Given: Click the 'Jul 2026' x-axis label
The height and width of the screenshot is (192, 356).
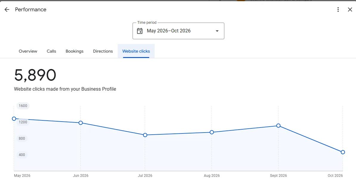Looking at the screenshot, I should click(145, 175).
